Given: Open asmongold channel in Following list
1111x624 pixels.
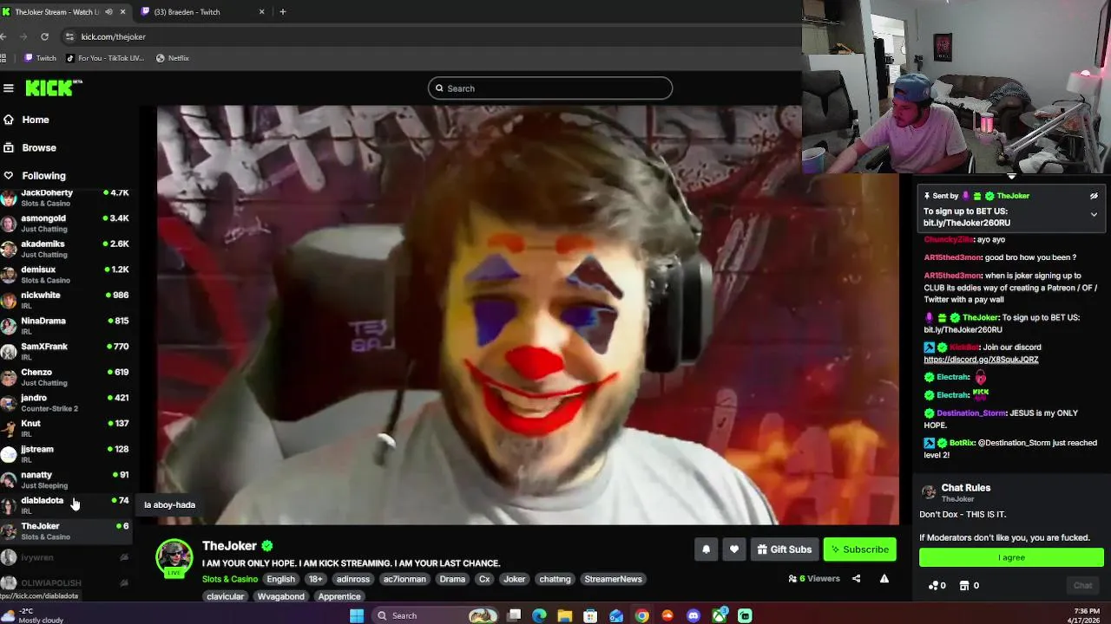Looking at the screenshot, I should pyautogui.click(x=66, y=223).
